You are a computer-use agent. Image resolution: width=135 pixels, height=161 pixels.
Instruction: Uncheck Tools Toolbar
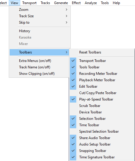point(102,67)
